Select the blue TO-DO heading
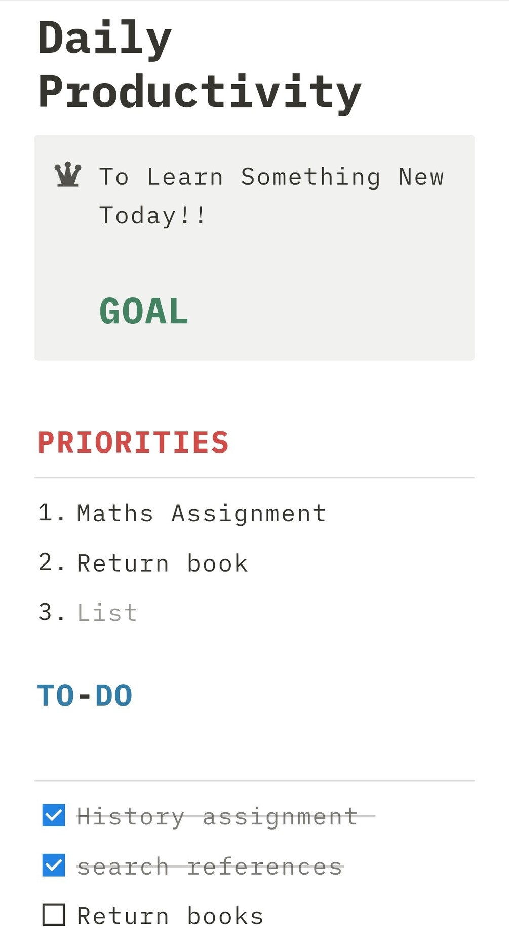509x941 pixels. pos(85,696)
